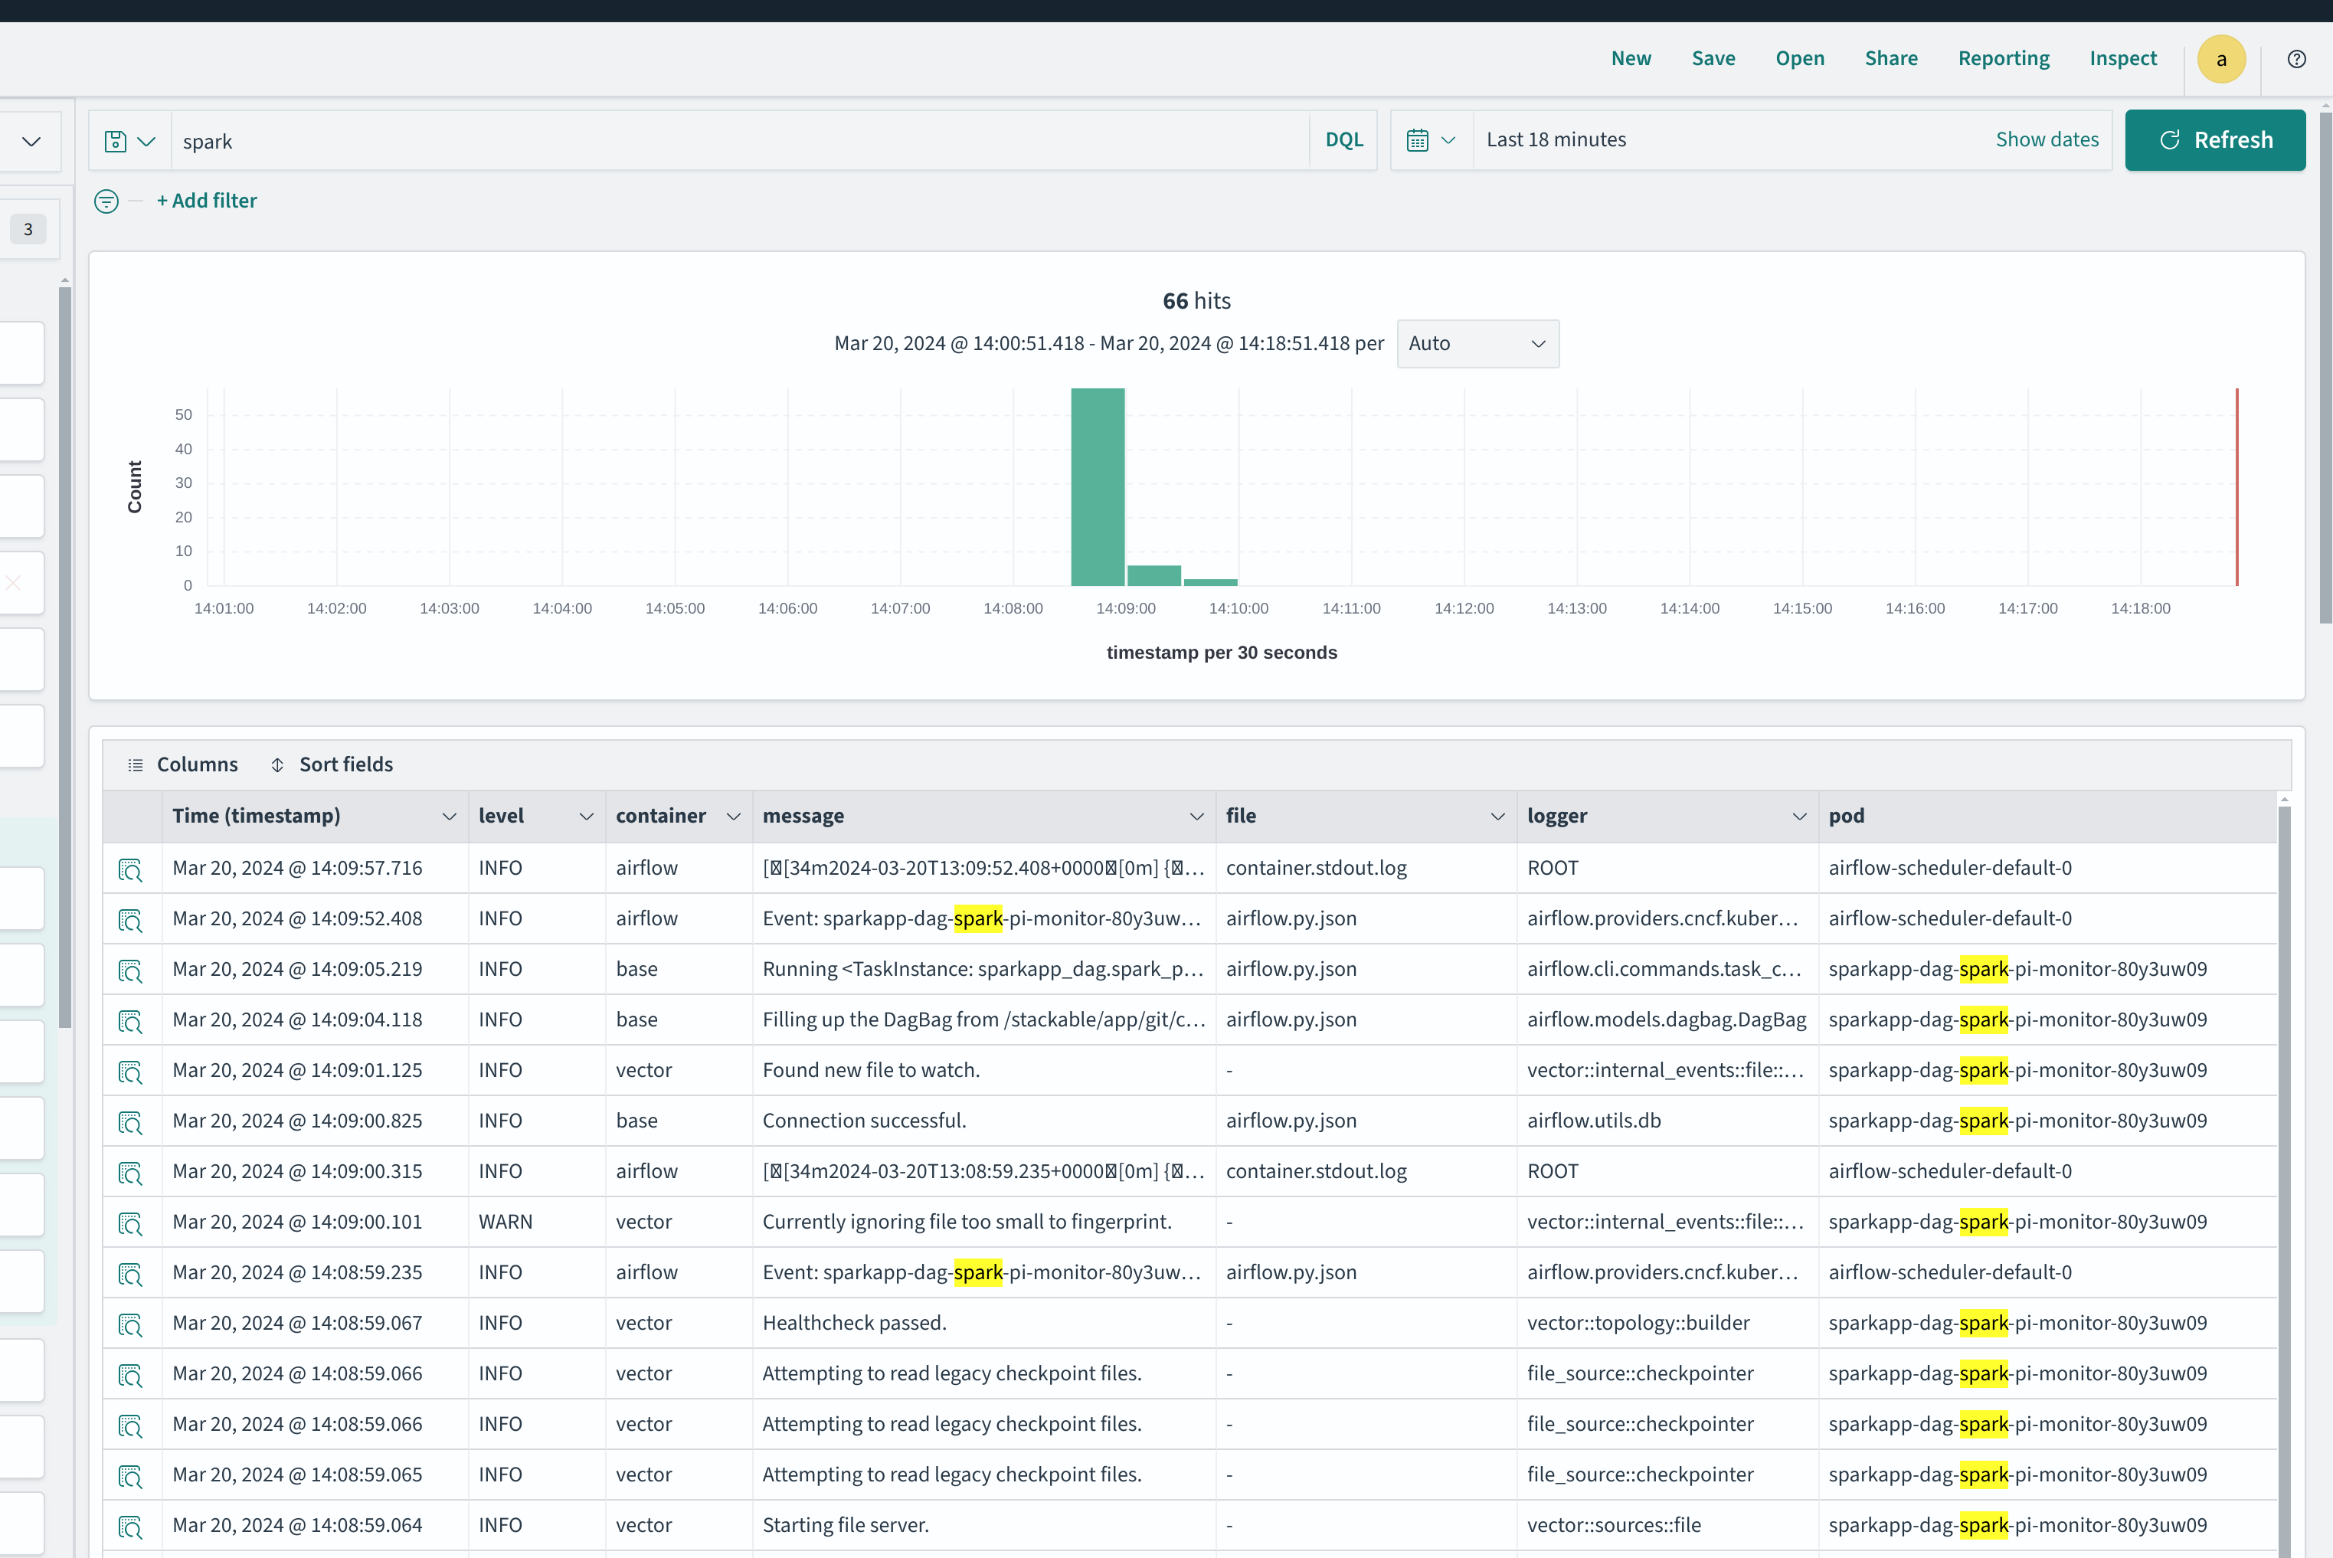The image size is (2333, 1558).
Task: Open the Inspect panel
Action: 2123,57
